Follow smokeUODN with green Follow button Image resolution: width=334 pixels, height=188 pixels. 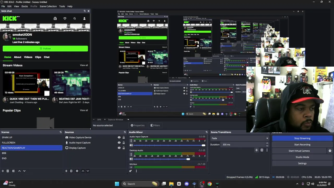point(45,49)
